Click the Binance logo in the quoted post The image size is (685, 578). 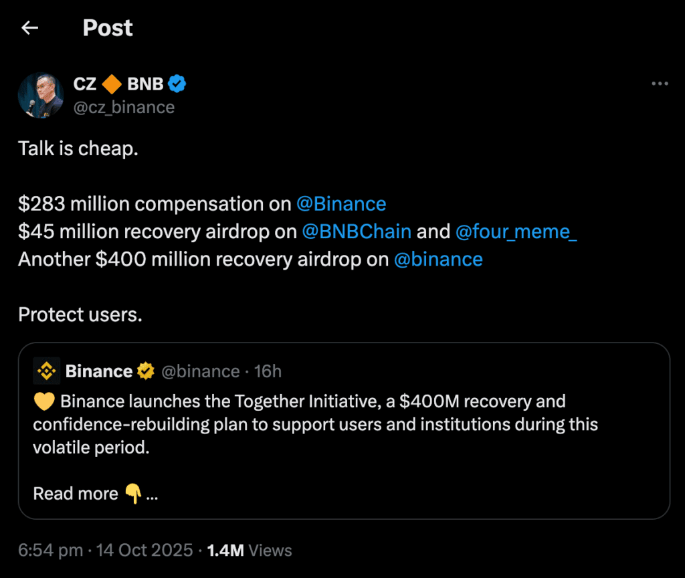(x=46, y=371)
